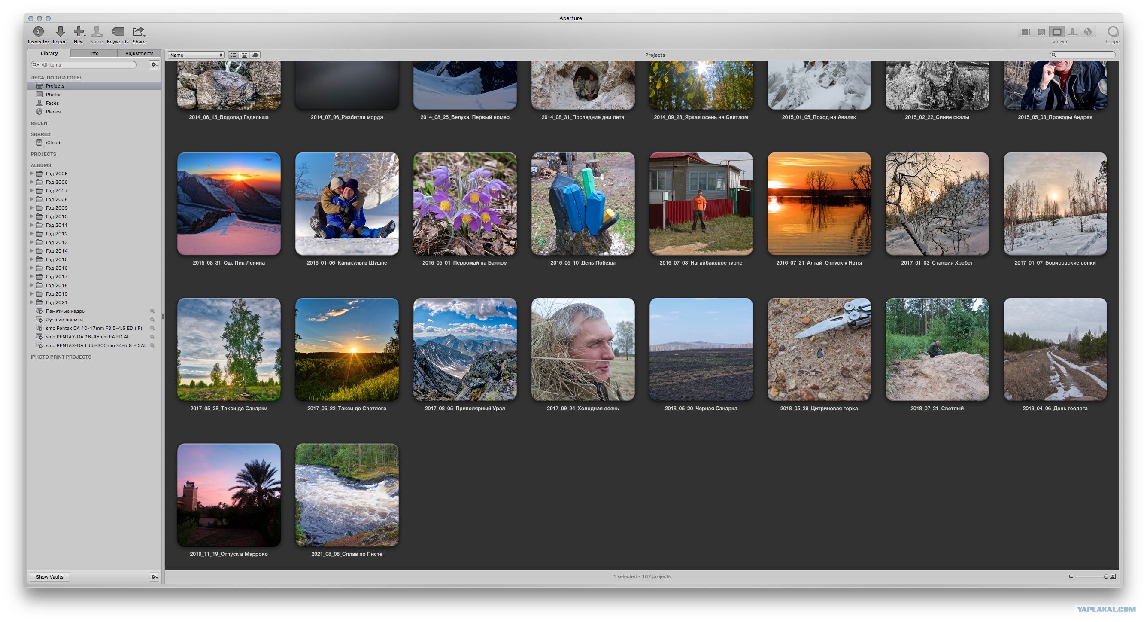Image resolution: width=1147 pixels, height=622 pixels.
Task: Switch to the Info tab
Action: point(94,53)
